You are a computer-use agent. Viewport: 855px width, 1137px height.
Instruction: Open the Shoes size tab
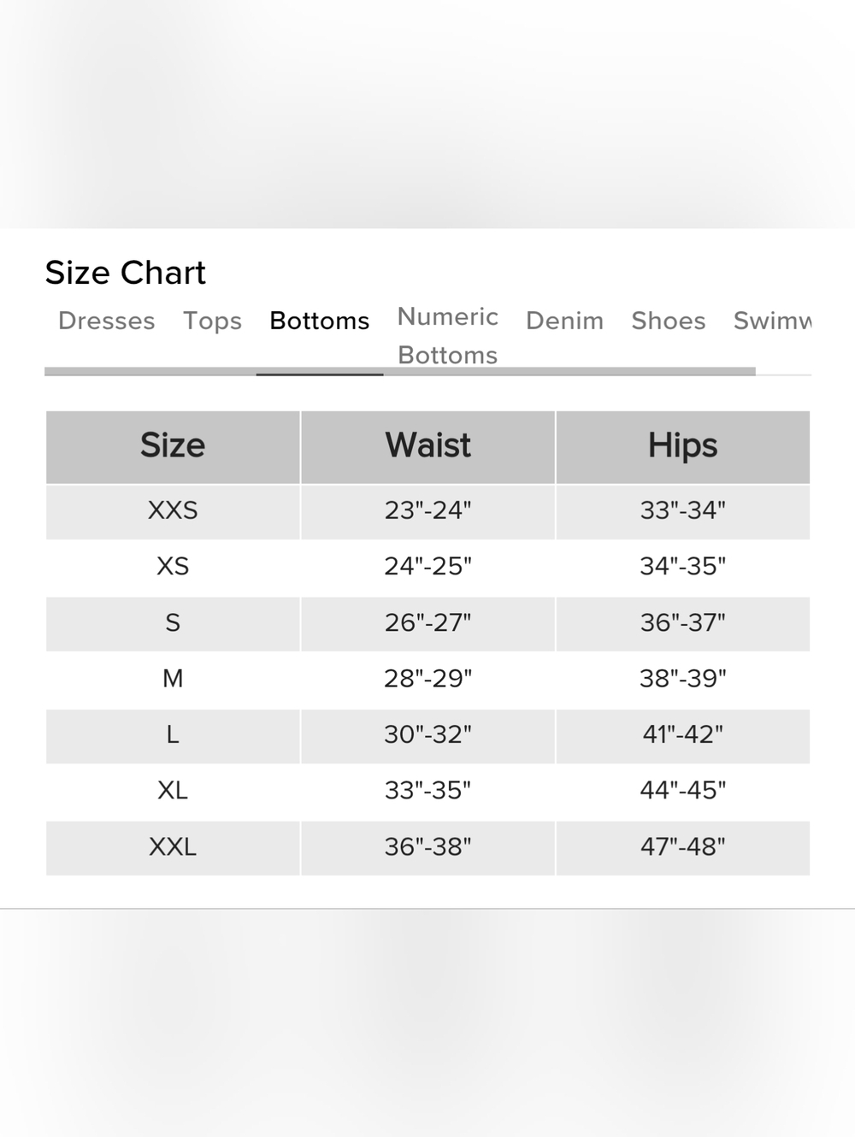[669, 321]
